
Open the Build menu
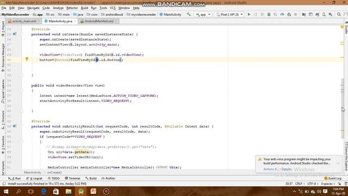[84, 8]
